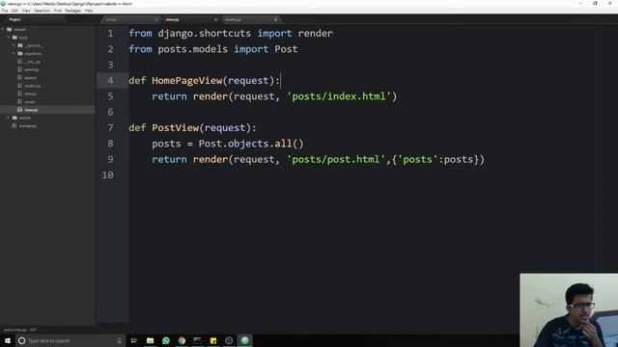Click 'django.shortcuts' on line 1

(x=204, y=34)
